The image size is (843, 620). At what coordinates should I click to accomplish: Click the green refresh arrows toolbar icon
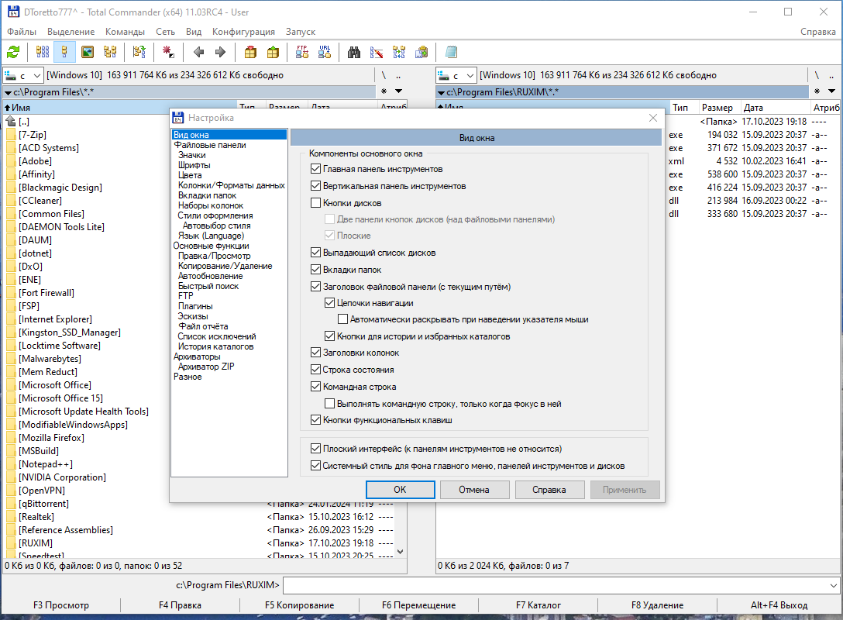point(13,52)
